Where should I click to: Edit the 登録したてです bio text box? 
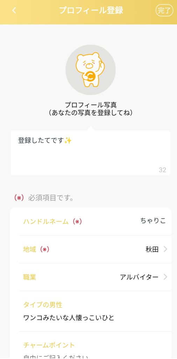pos(91,153)
